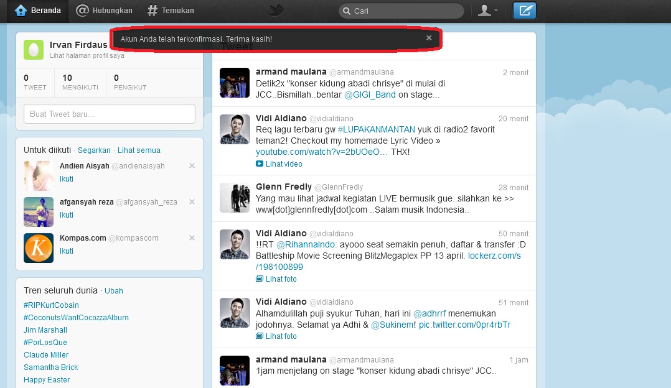Switch to the Hubungkan tab
Screen dimensions: 671x388
(103, 10)
